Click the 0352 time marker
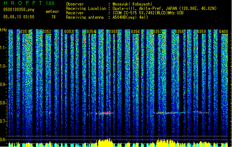Screen dimensions: 232x147 [x=47, y=32]
